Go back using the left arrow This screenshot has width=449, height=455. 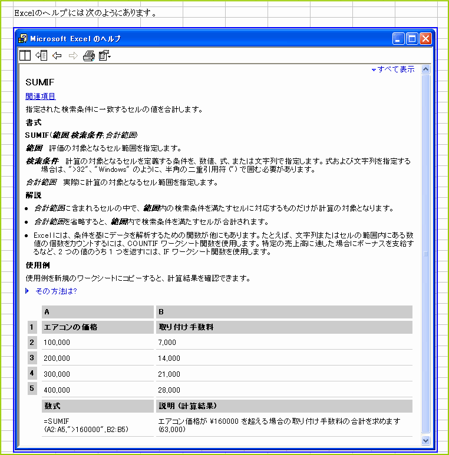57,55
